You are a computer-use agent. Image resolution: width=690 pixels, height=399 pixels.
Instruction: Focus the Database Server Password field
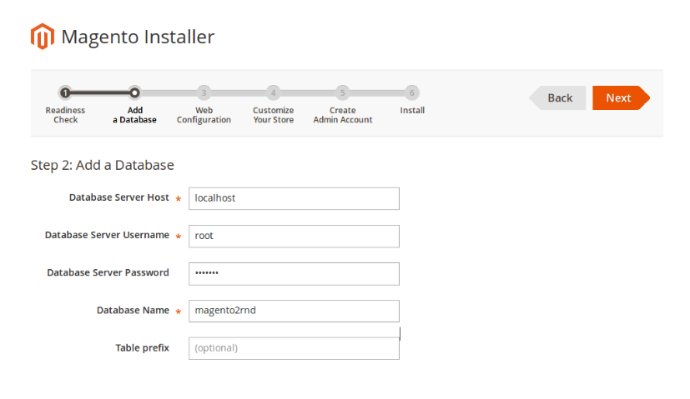[294, 274]
